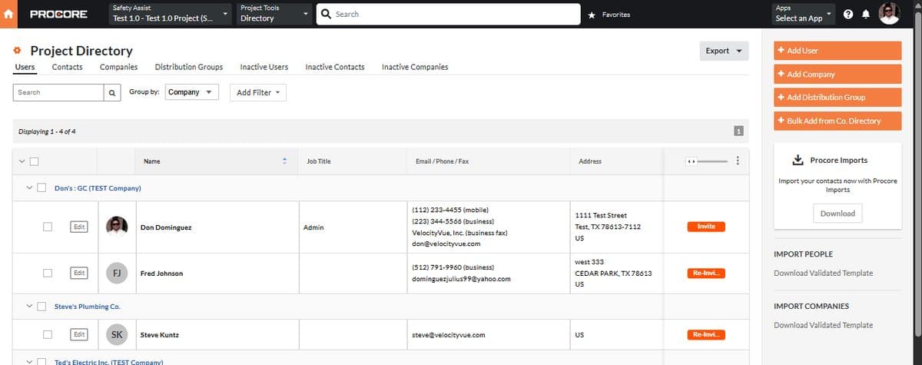Collapse the Don's : GC group
Viewport: 922px width, 365px height.
[30, 188]
